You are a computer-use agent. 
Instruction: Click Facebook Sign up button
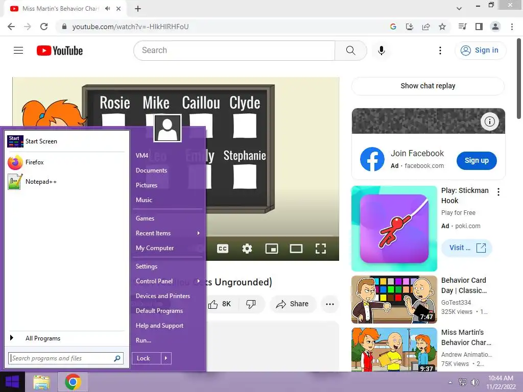pos(477,160)
